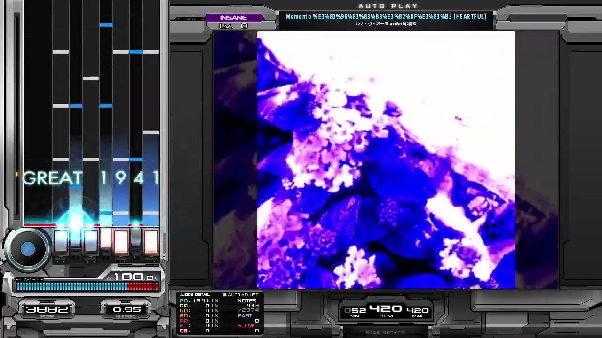
Task: Click the JUDGE DETAIL header
Action: (x=195, y=295)
